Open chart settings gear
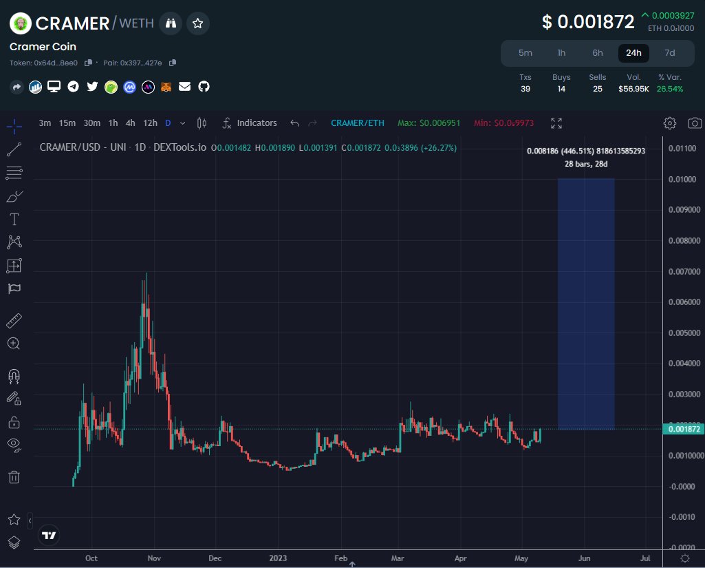This screenshot has height=568, width=705. [x=670, y=123]
